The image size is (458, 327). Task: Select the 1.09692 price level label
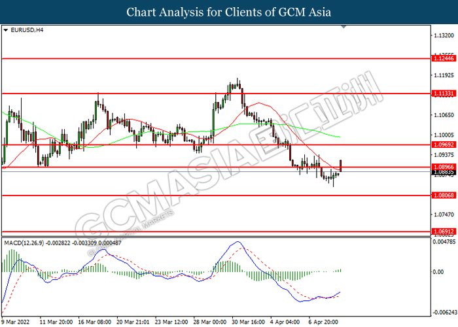point(444,145)
